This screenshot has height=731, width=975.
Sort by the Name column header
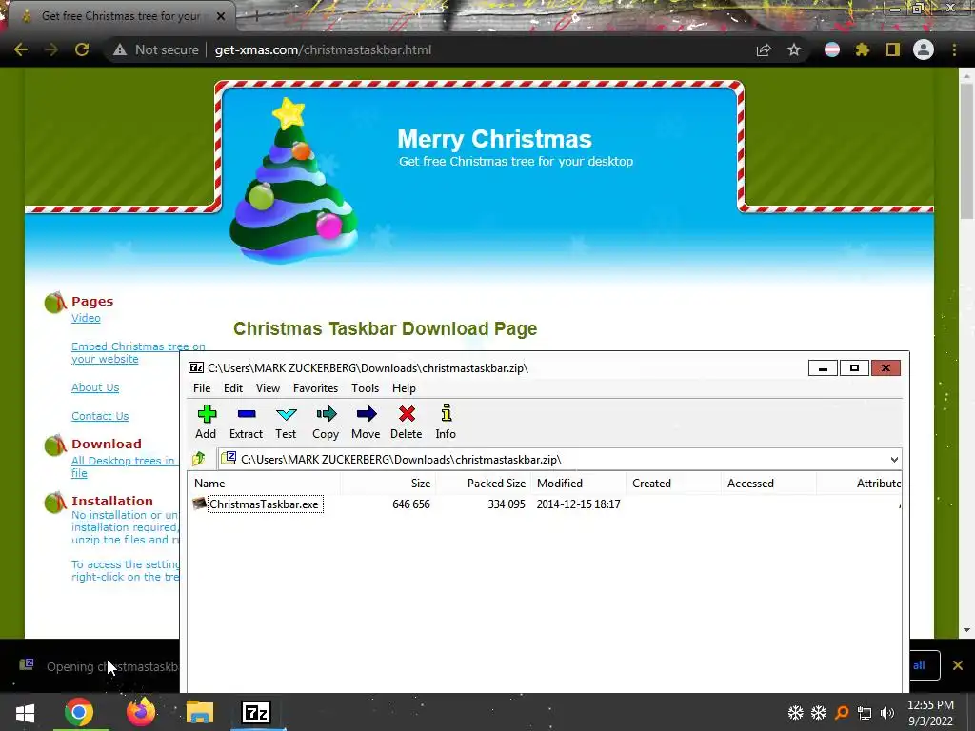click(265, 483)
